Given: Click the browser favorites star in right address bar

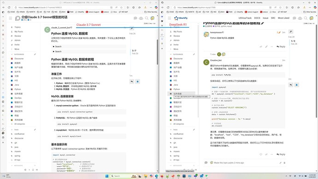Looking at the screenshot, I should [x=281, y=7].
